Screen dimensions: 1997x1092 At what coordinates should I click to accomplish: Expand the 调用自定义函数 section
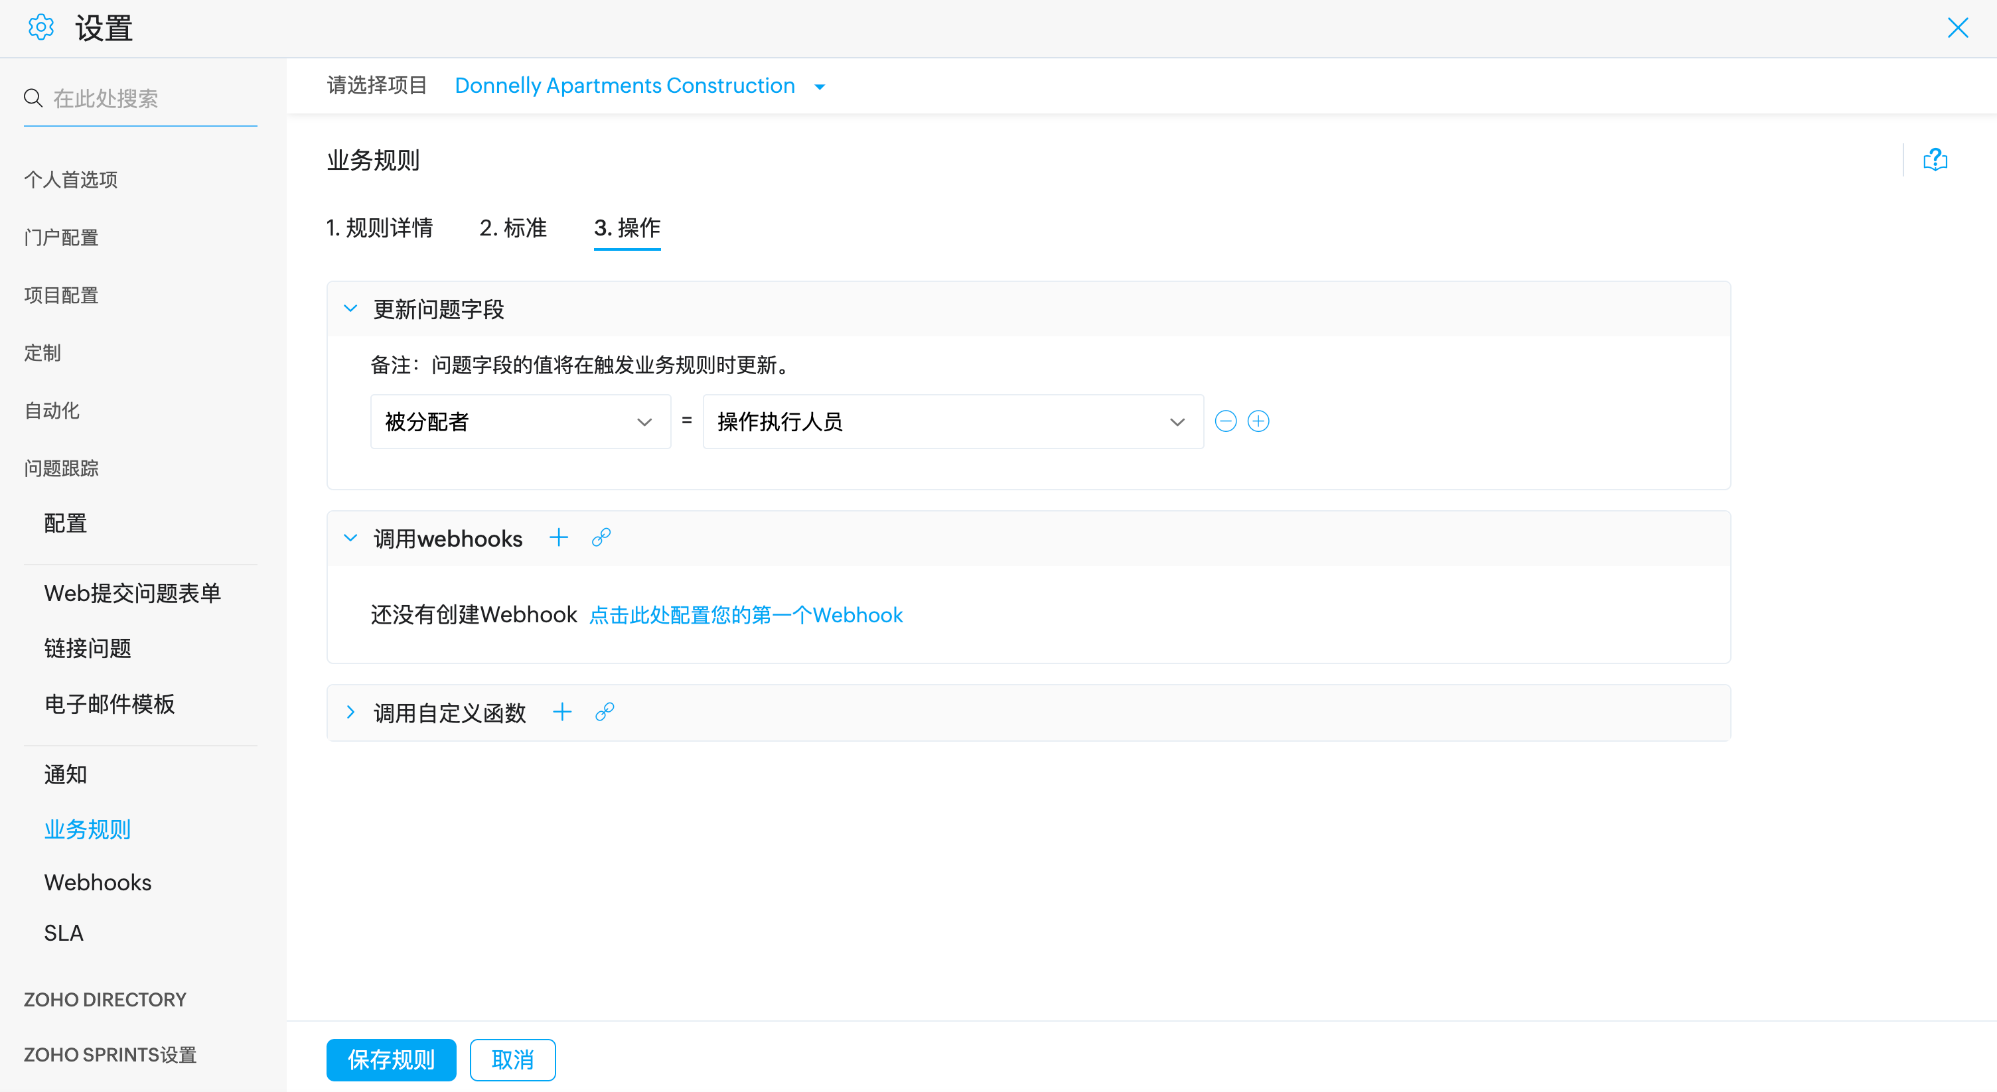[x=350, y=713]
